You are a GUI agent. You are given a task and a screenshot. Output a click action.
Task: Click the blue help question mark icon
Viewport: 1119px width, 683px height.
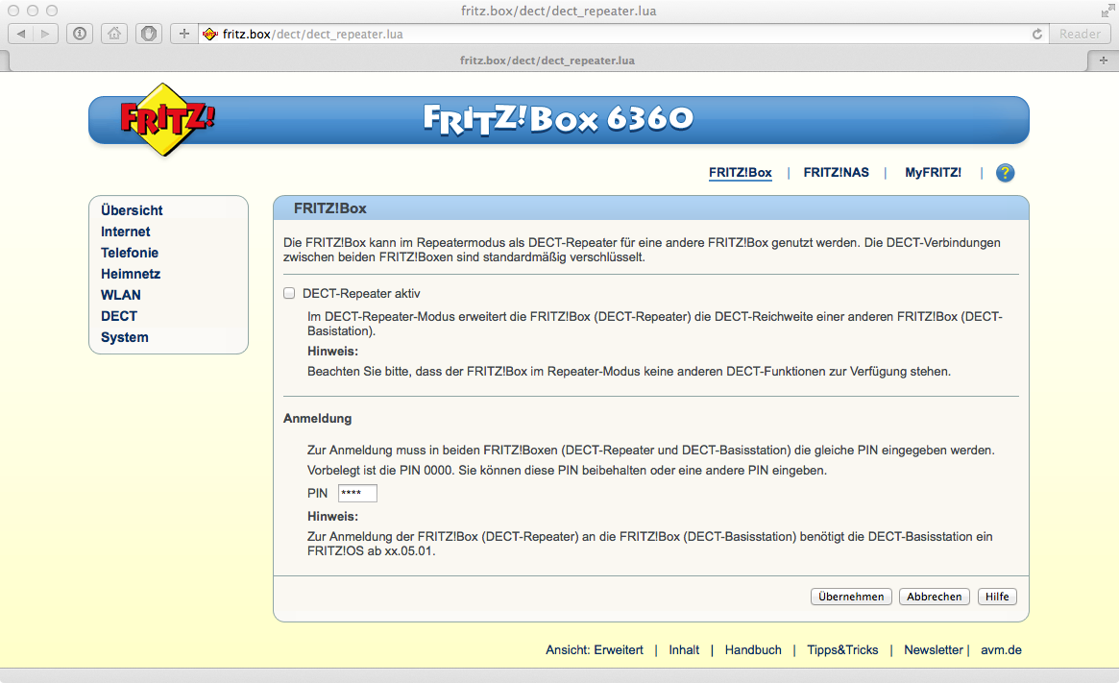[1005, 173]
